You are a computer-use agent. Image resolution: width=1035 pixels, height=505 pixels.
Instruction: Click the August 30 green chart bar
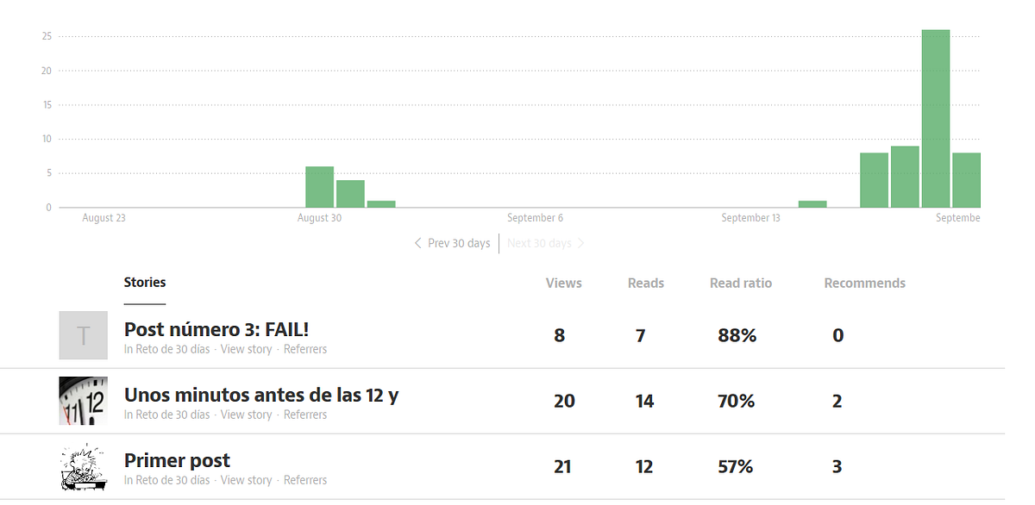319,187
